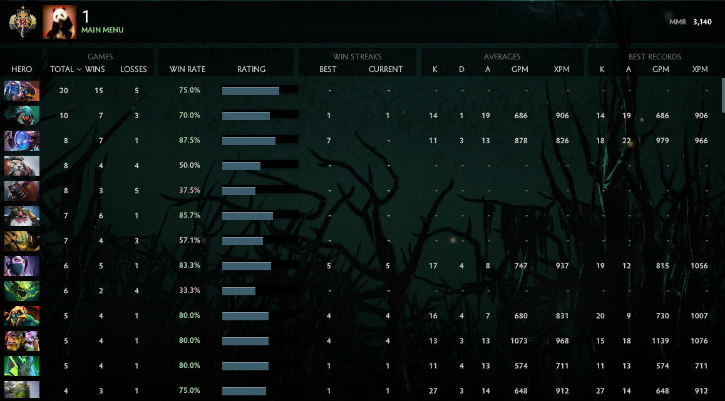The width and height of the screenshot is (725, 401).
Task: Select the Sand King hero portrait
Action: [21, 241]
